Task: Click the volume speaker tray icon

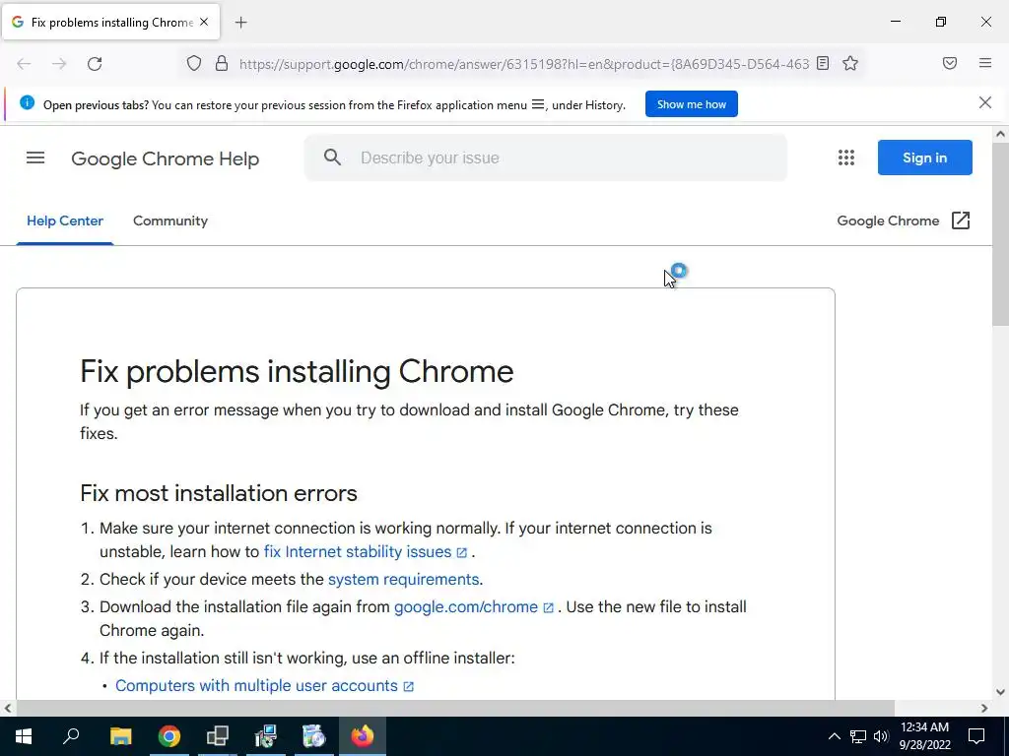Action: click(x=881, y=736)
